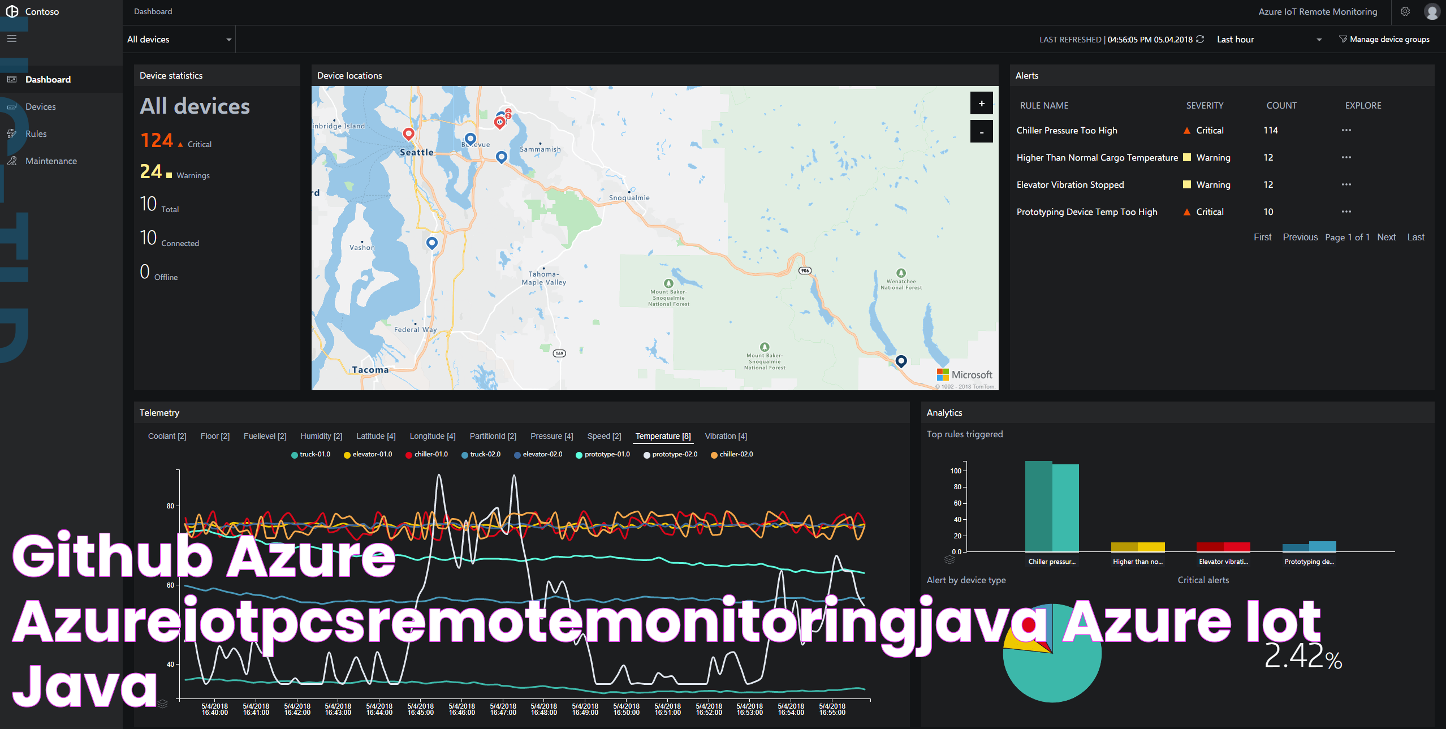This screenshot has height=729, width=1446.
Task: Click the Previous page link in Alerts
Action: [1300, 237]
